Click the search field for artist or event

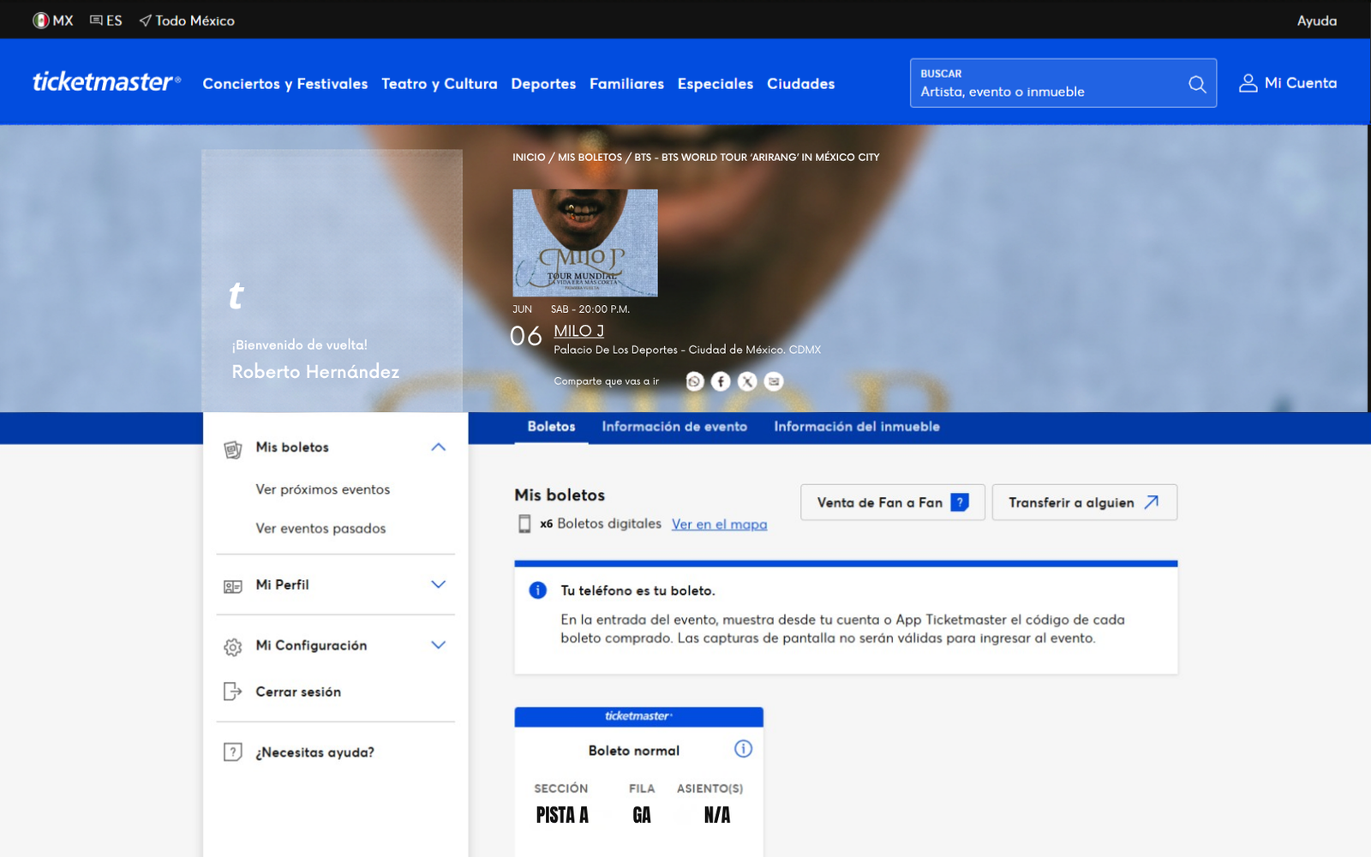tap(1063, 83)
